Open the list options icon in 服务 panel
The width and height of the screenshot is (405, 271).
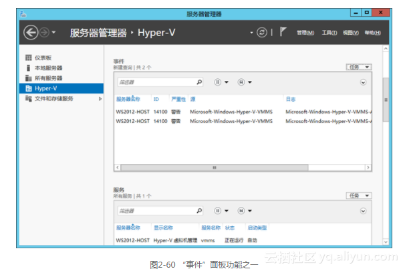[218, 211]
